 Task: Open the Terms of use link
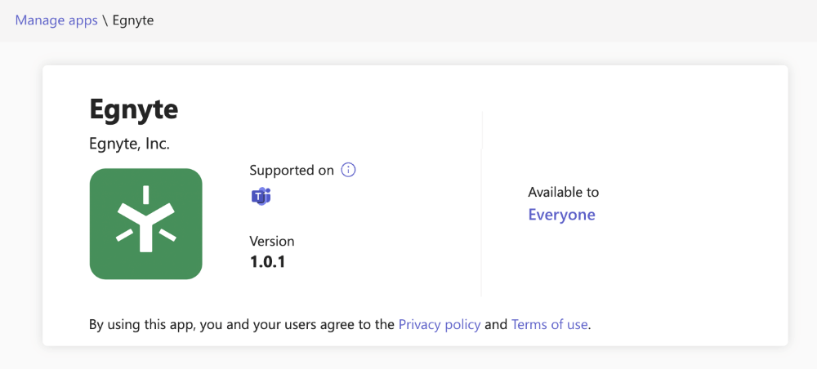pos(549,325)
